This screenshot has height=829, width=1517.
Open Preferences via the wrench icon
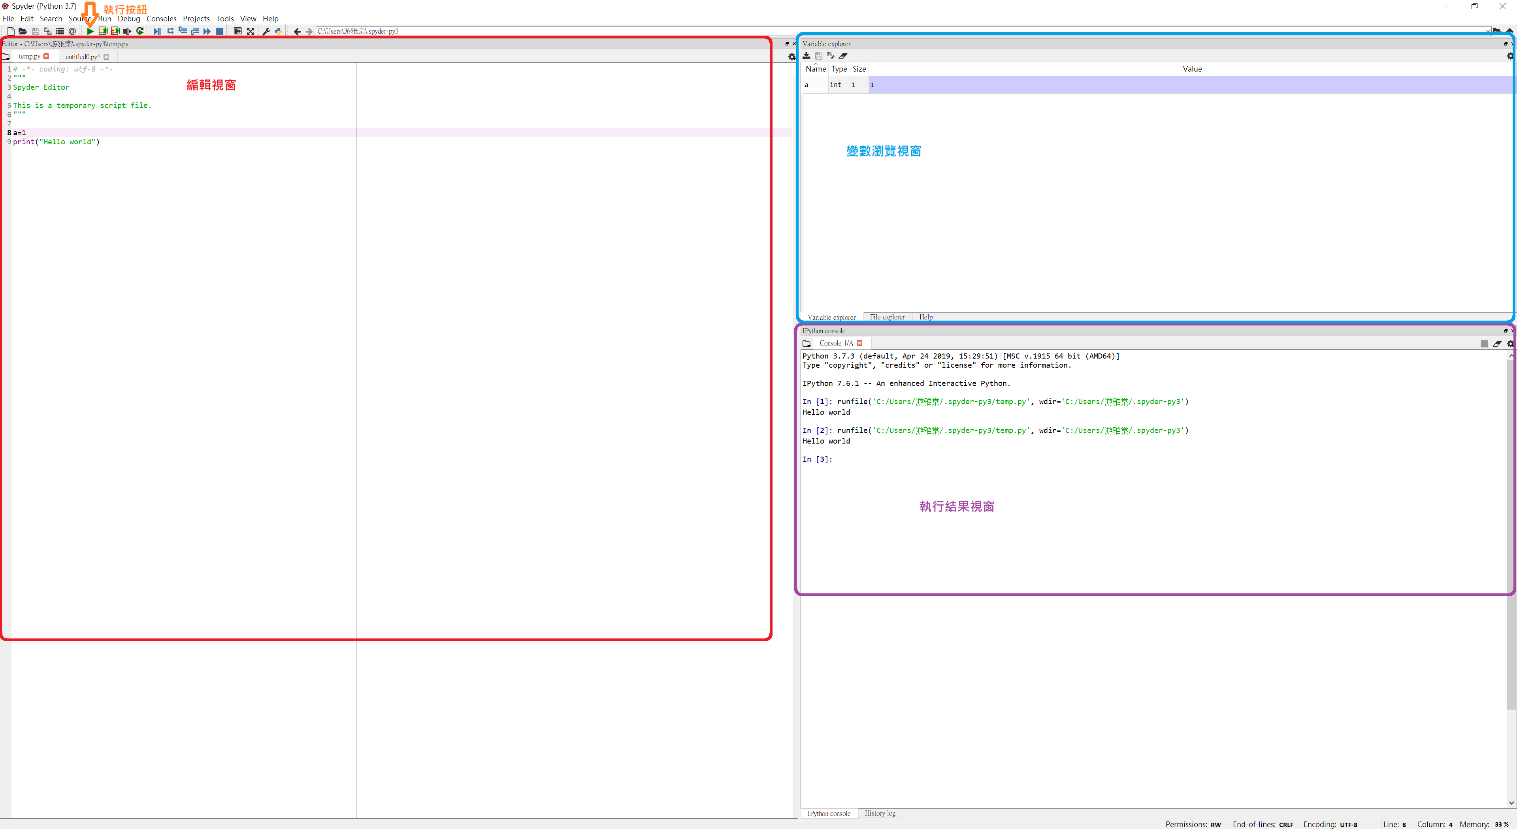266,31
